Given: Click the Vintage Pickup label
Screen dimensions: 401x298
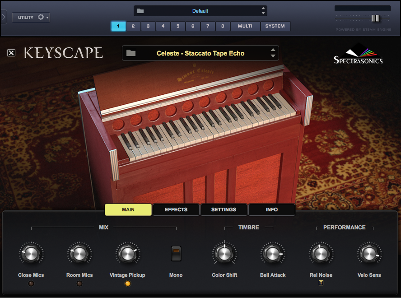Looking at the screenshot, I should [127, 275].
